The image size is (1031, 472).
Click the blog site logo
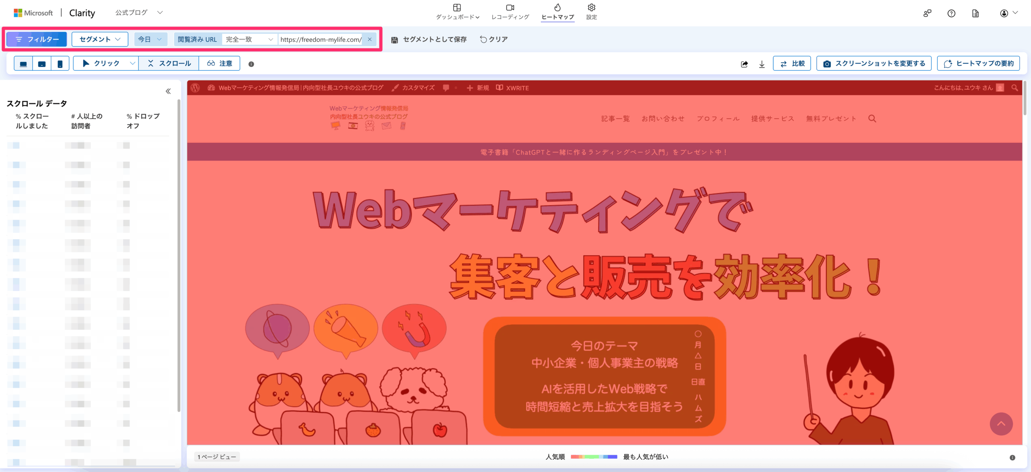pyautogui.click(x=369, y=117)
